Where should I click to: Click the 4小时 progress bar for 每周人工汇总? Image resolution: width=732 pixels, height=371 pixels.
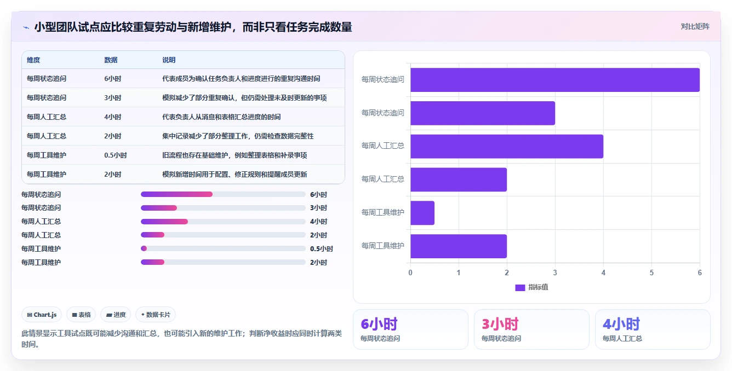point(223,222)
